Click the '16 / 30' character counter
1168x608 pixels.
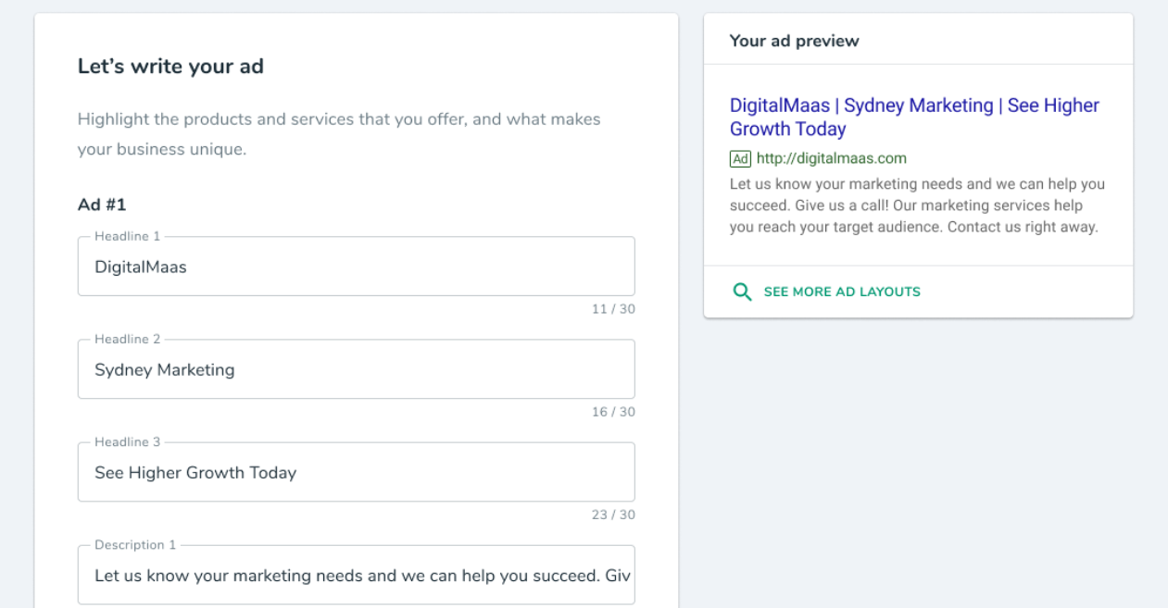(x=613, y=412)
